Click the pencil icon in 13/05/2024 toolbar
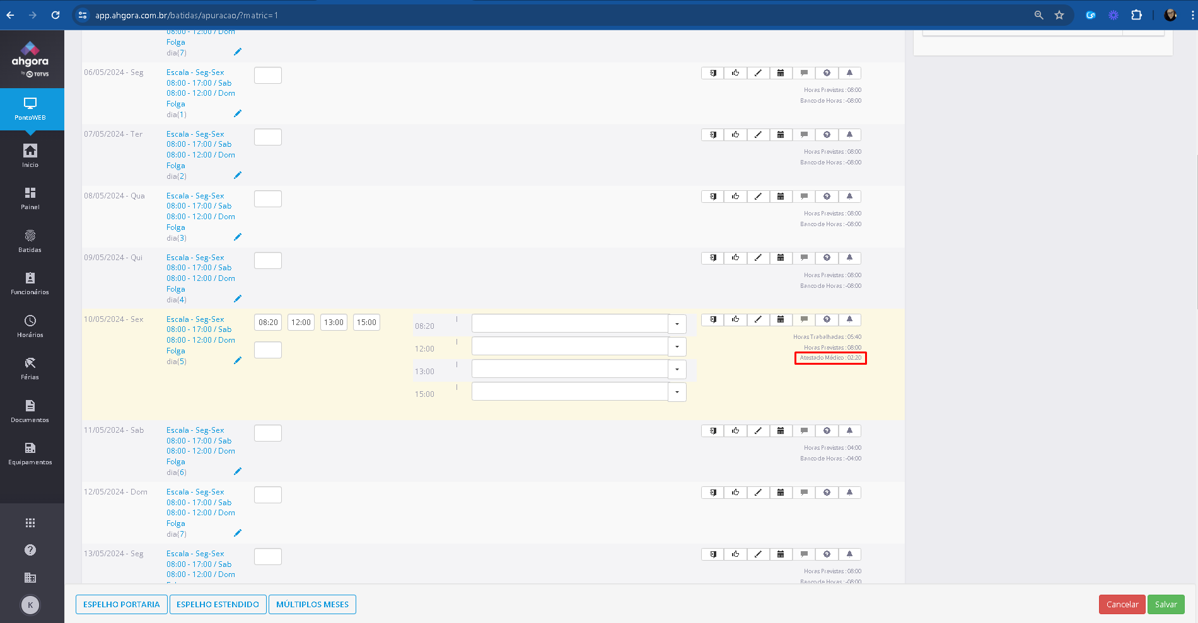The width and height of the screenshot is (1198, 623). 758,554
